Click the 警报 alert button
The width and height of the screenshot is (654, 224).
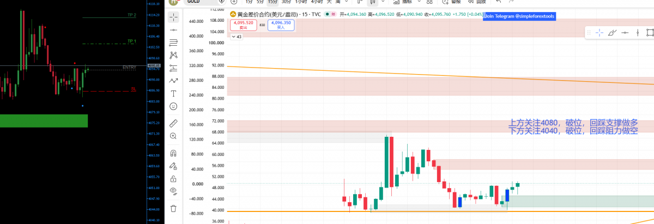pos(451,2)
